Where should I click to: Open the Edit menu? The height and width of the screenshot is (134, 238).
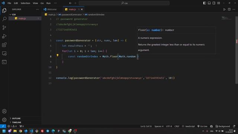16,3
